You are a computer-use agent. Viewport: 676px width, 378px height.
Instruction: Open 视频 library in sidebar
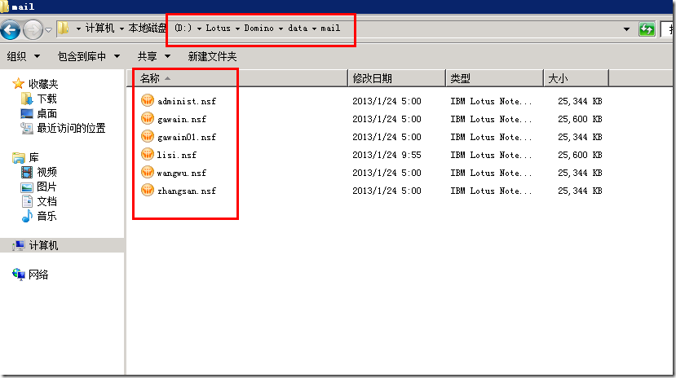coord(46,172)
